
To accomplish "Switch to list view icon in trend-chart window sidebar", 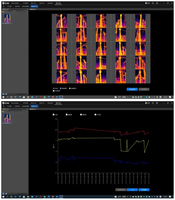I will point(6,194).
